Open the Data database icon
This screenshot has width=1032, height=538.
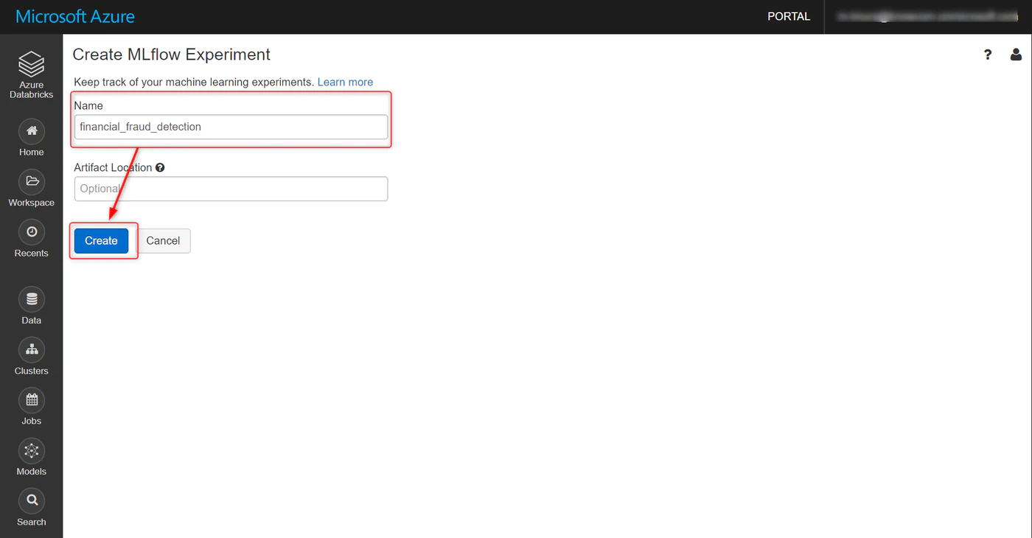tap(31, 300)
